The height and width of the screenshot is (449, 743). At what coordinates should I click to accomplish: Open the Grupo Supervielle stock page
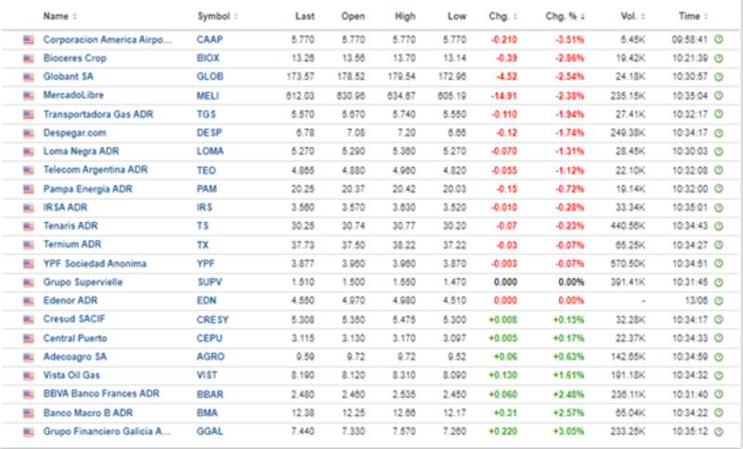click(x=83, y=282)
